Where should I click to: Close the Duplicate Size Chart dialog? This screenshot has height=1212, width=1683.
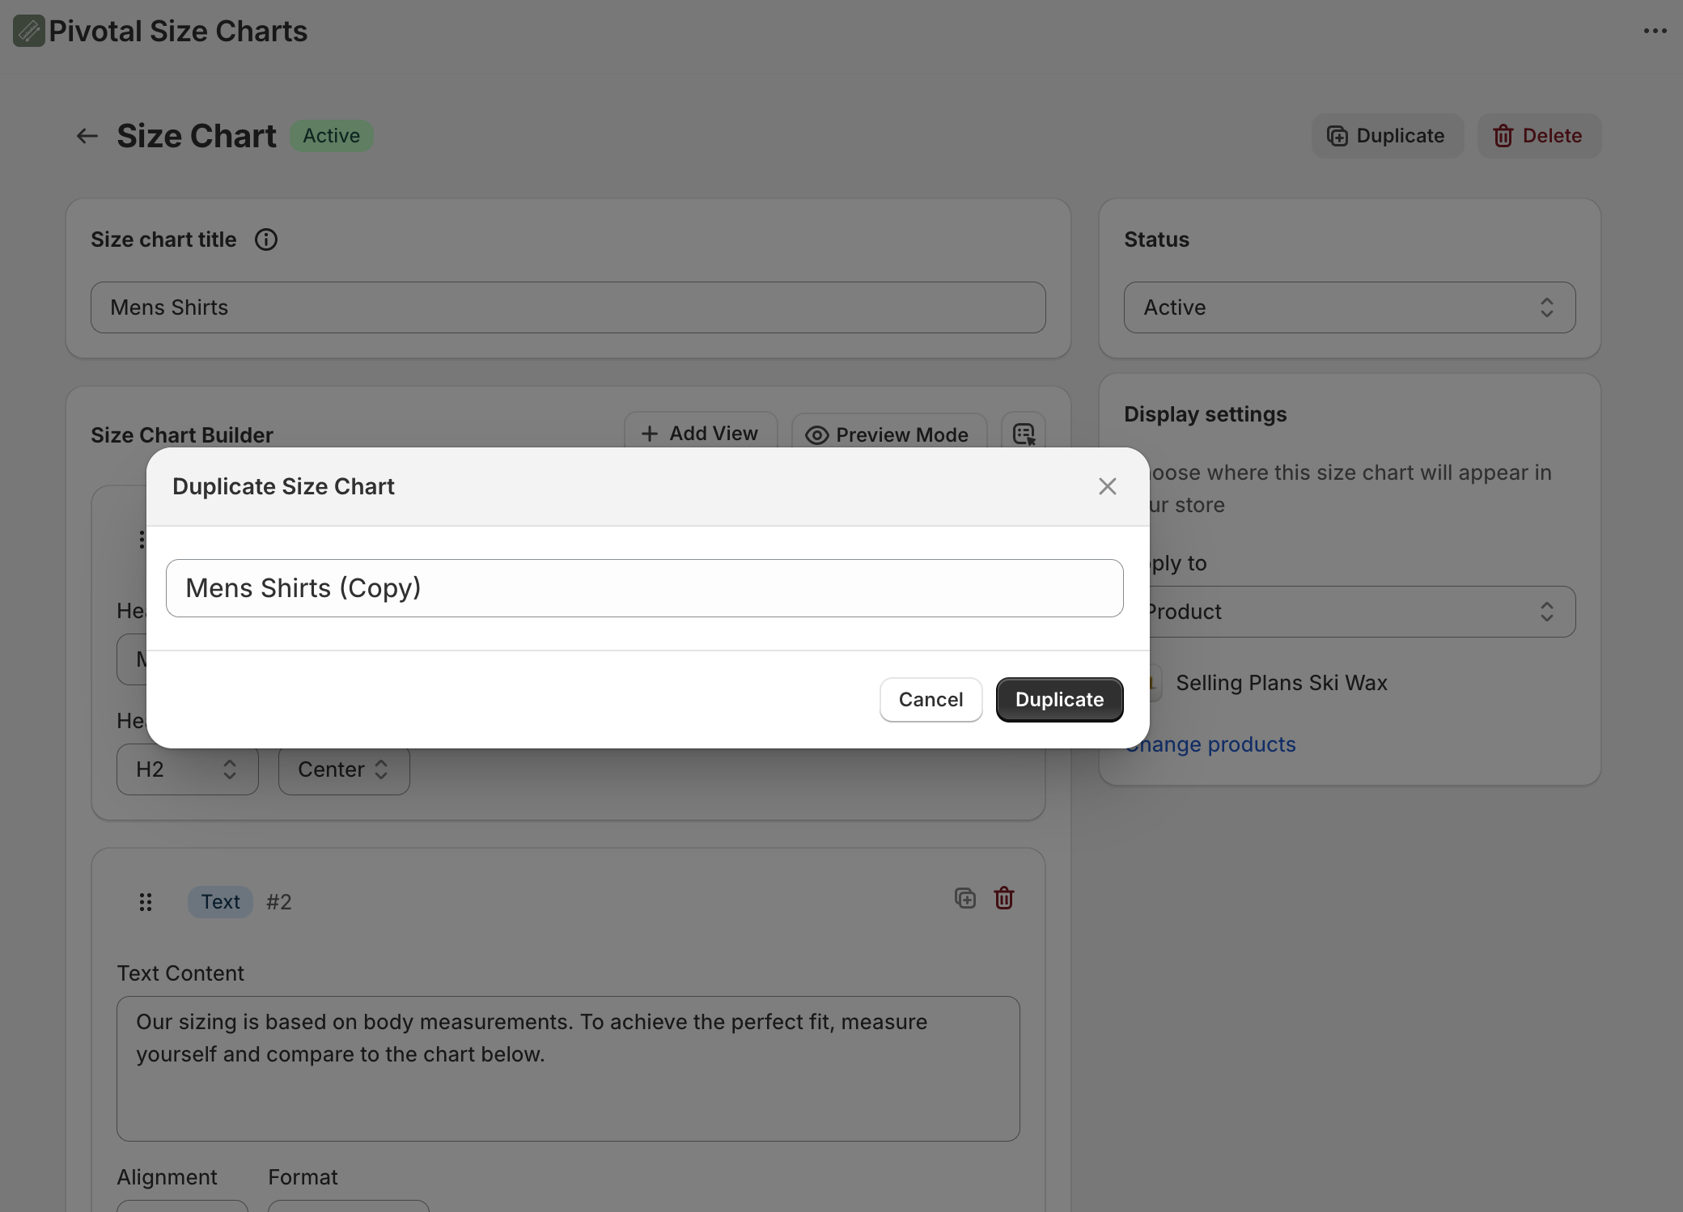coord(1107,486)
